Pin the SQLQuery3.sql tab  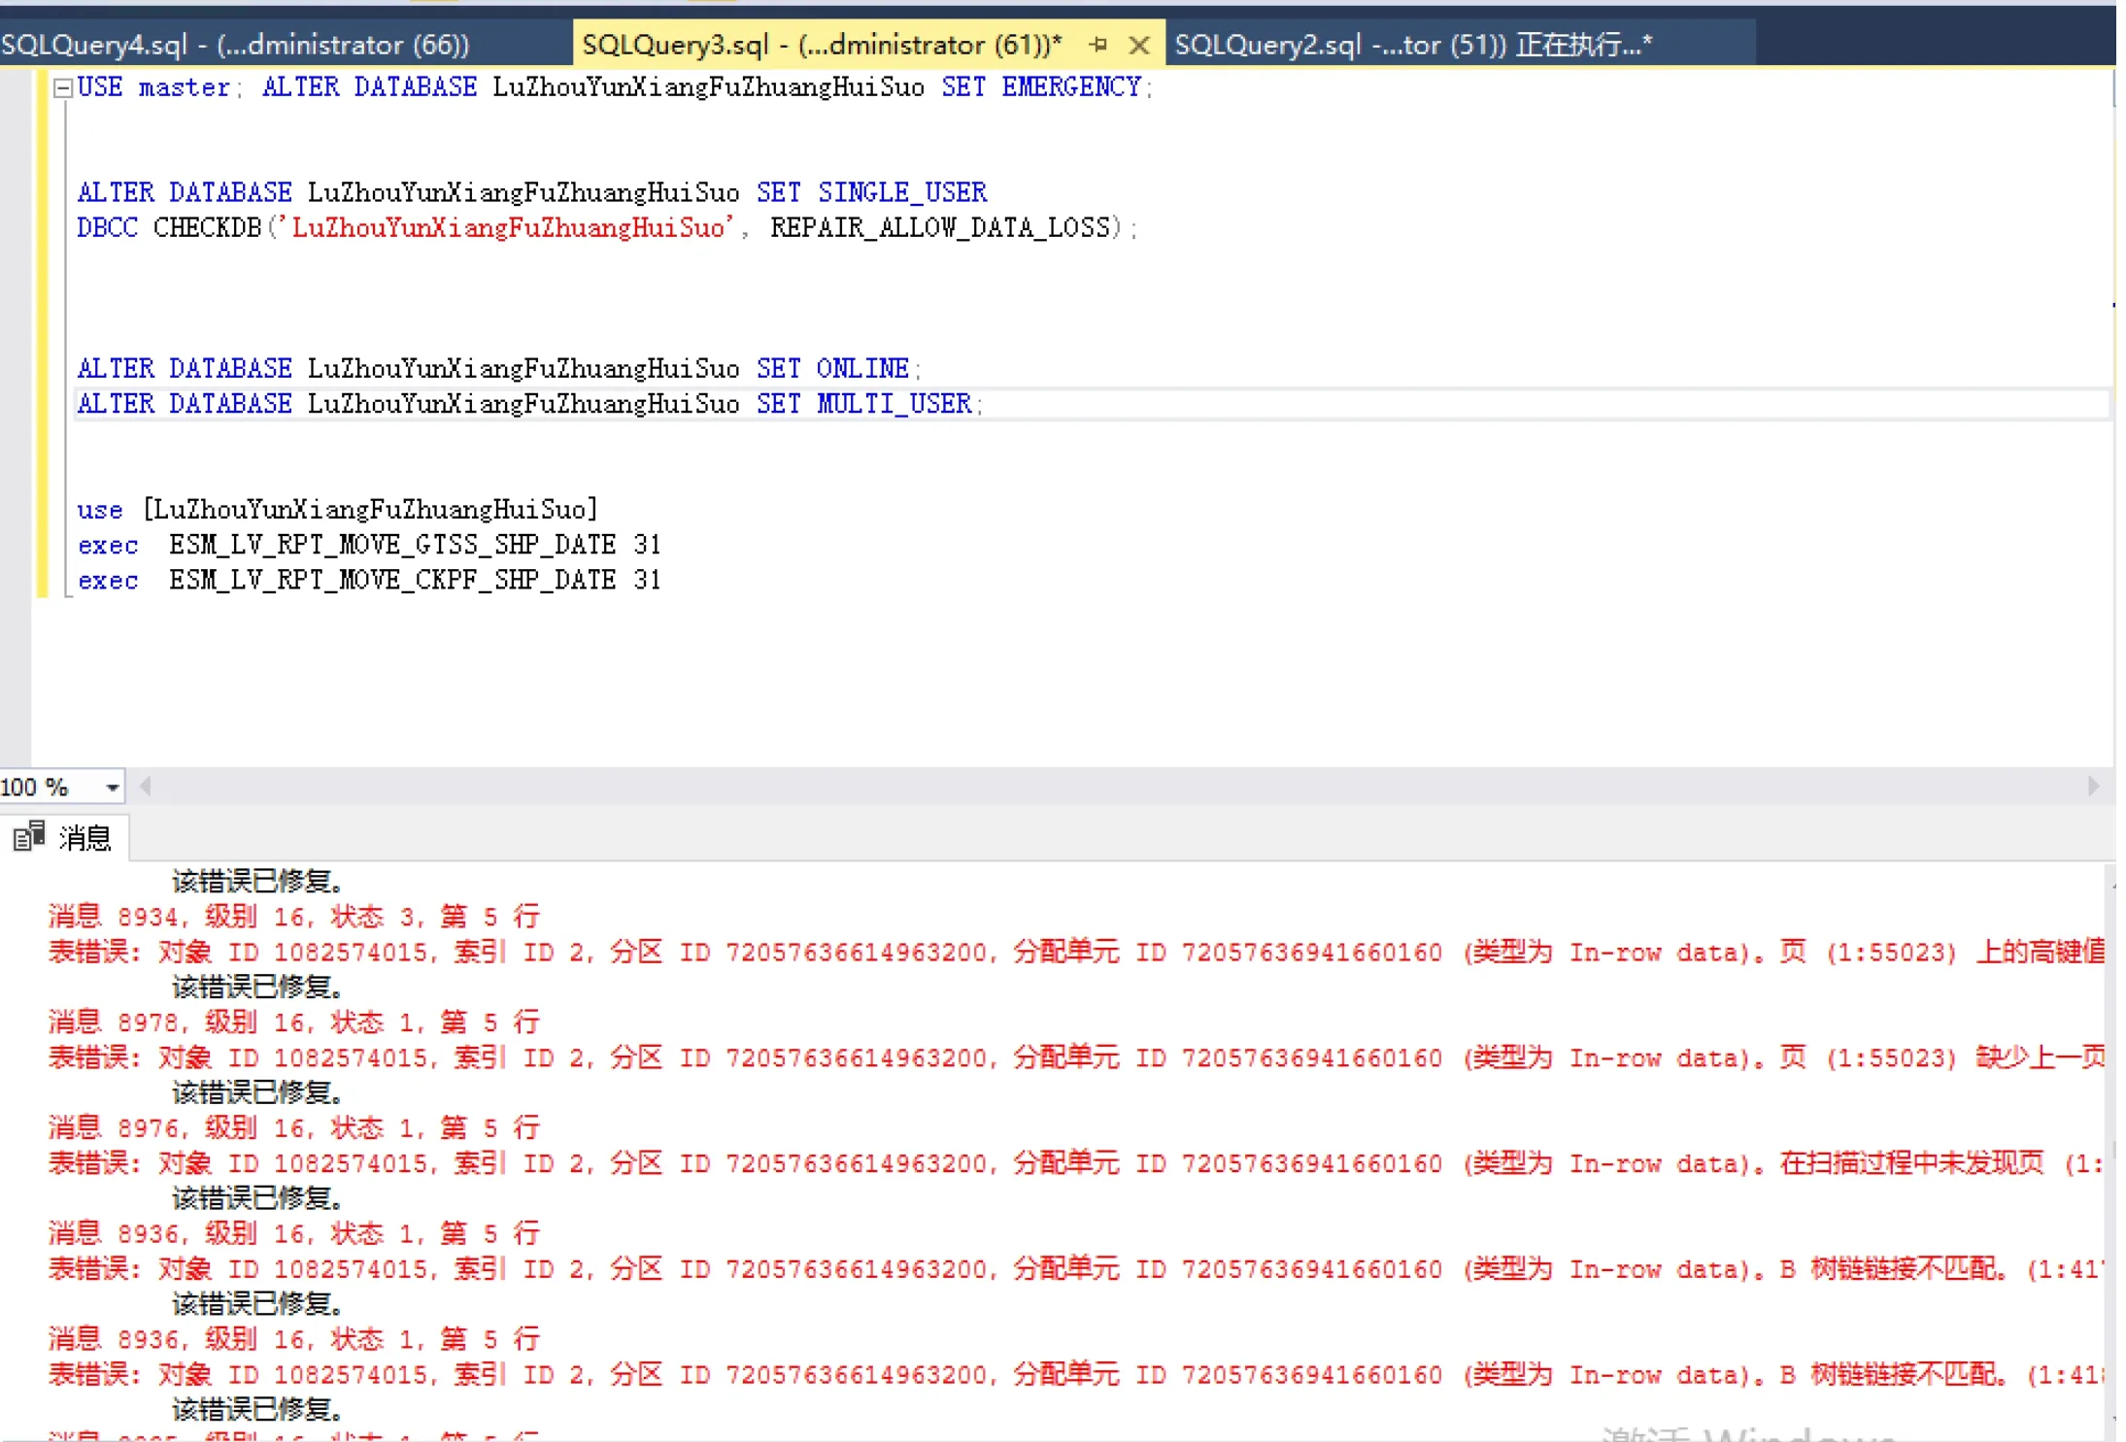(x=1098, y=44)
